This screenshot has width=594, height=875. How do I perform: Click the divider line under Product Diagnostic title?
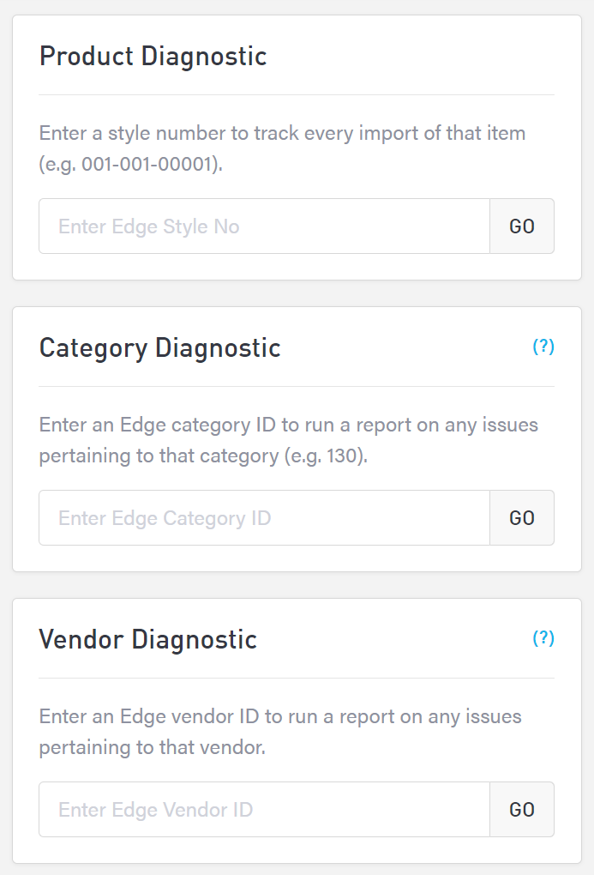pos(297,94)
